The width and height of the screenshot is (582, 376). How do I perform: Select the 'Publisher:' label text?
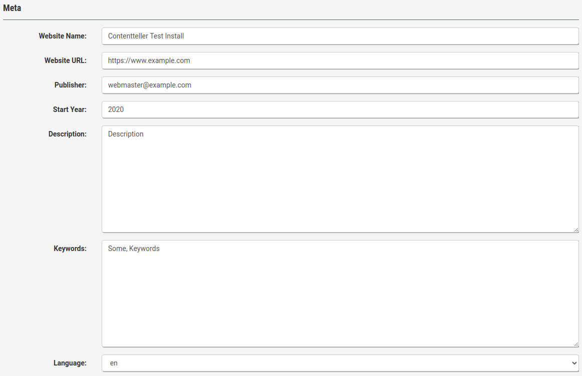(x=70, y=85)
